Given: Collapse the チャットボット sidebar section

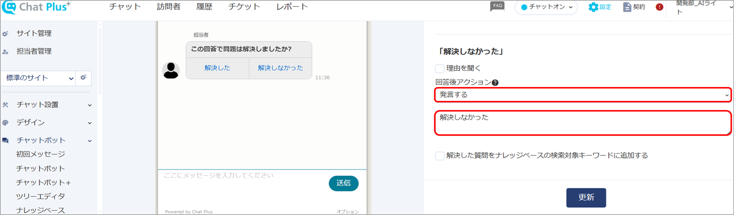Looking at the screenshot, I should click(90, 141).
